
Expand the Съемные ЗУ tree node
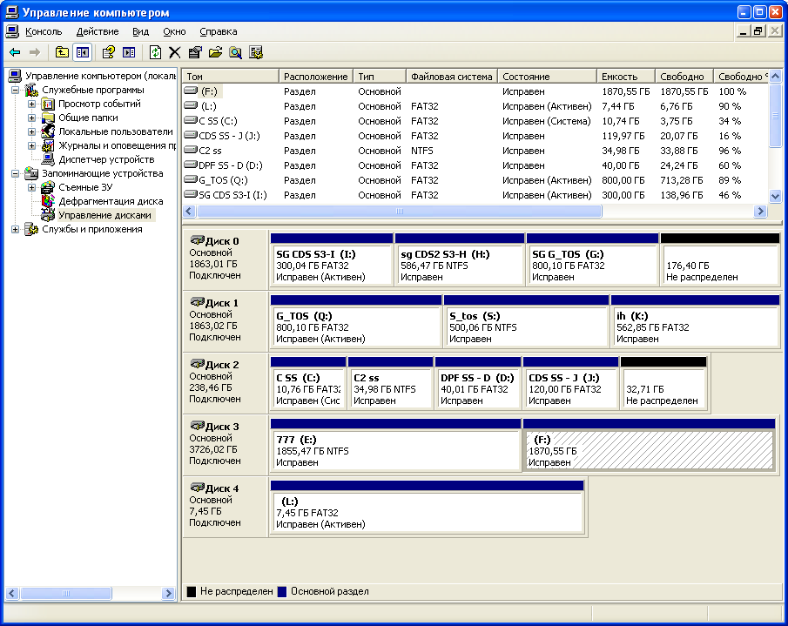point(31,187)
